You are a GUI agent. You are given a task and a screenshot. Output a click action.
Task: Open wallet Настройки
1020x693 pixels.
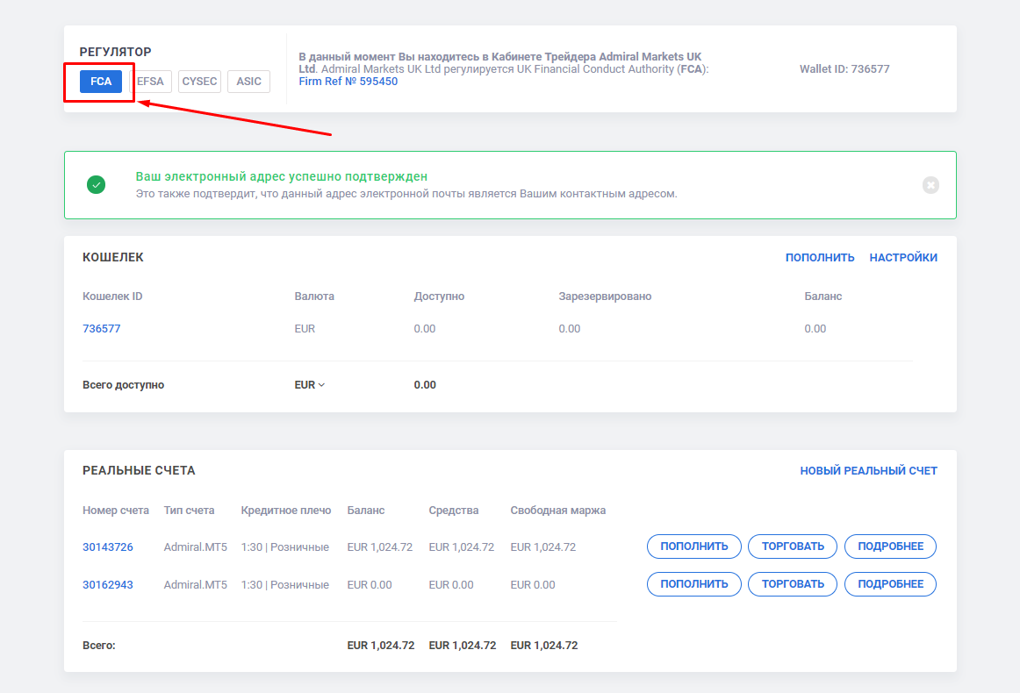pos(903,257)
